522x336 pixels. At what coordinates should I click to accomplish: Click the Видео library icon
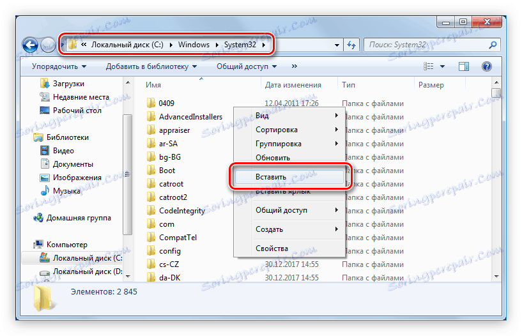[45, 151]
